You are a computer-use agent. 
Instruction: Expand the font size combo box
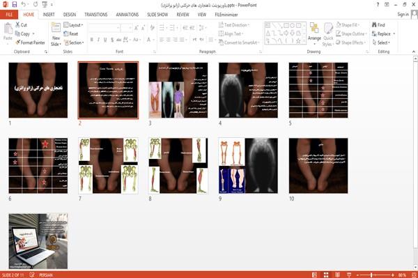pyautogui.click(x=130, y=28)
